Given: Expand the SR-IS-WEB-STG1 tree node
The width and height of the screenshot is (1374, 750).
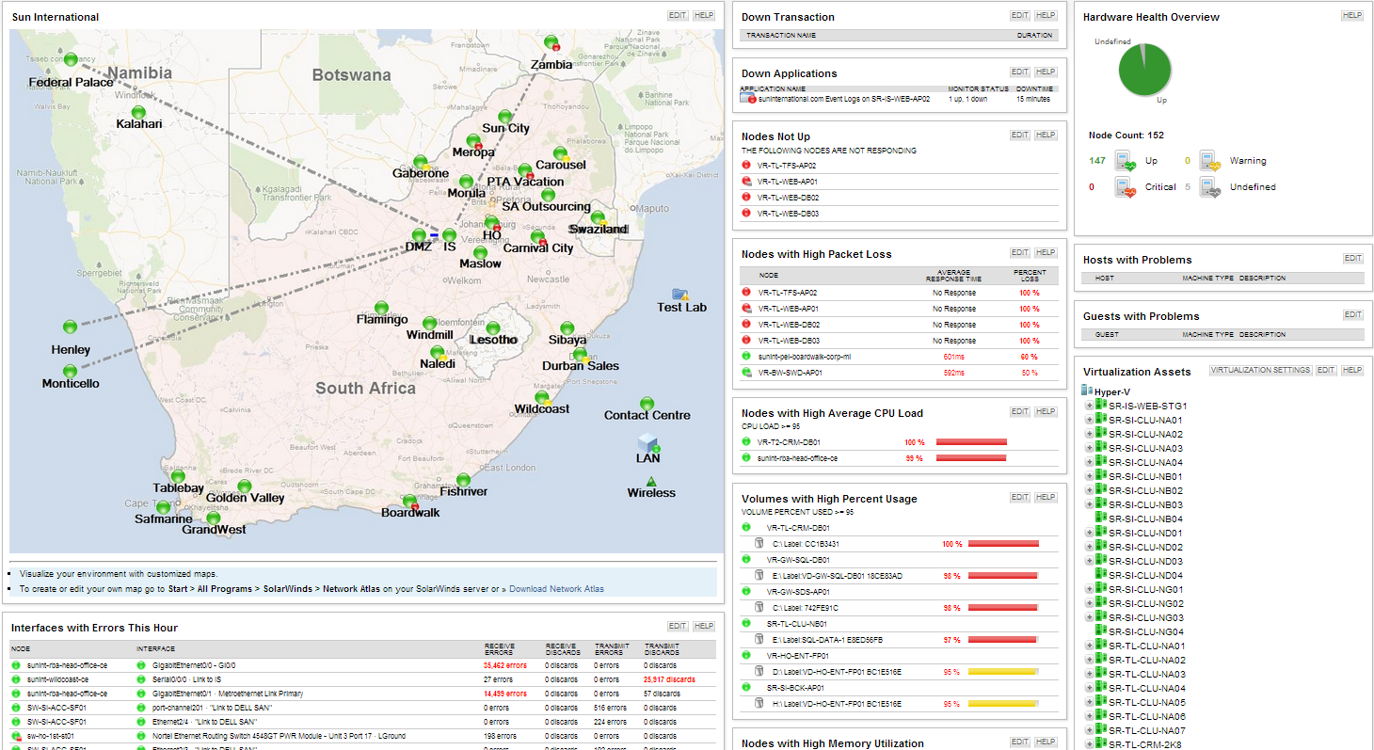Looking at the screenshot, I should tap(1090, 406).
